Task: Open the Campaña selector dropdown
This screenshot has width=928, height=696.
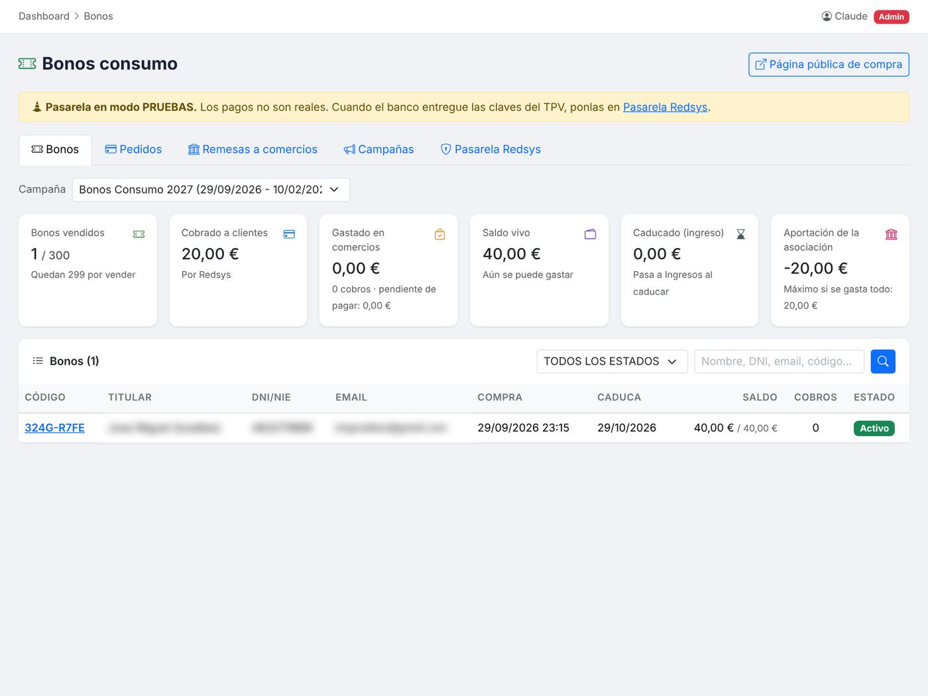Action: pyautogui.click(x=211, y=190)
